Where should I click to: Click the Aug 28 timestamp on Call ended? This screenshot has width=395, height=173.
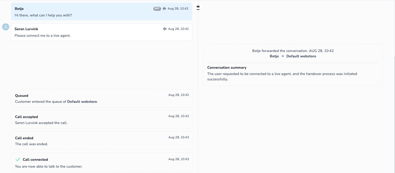tap(179, 137)
